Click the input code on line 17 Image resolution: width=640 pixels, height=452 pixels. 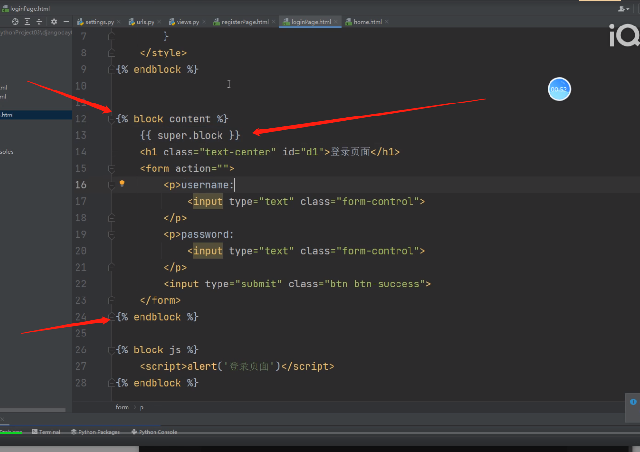(307, 202)
